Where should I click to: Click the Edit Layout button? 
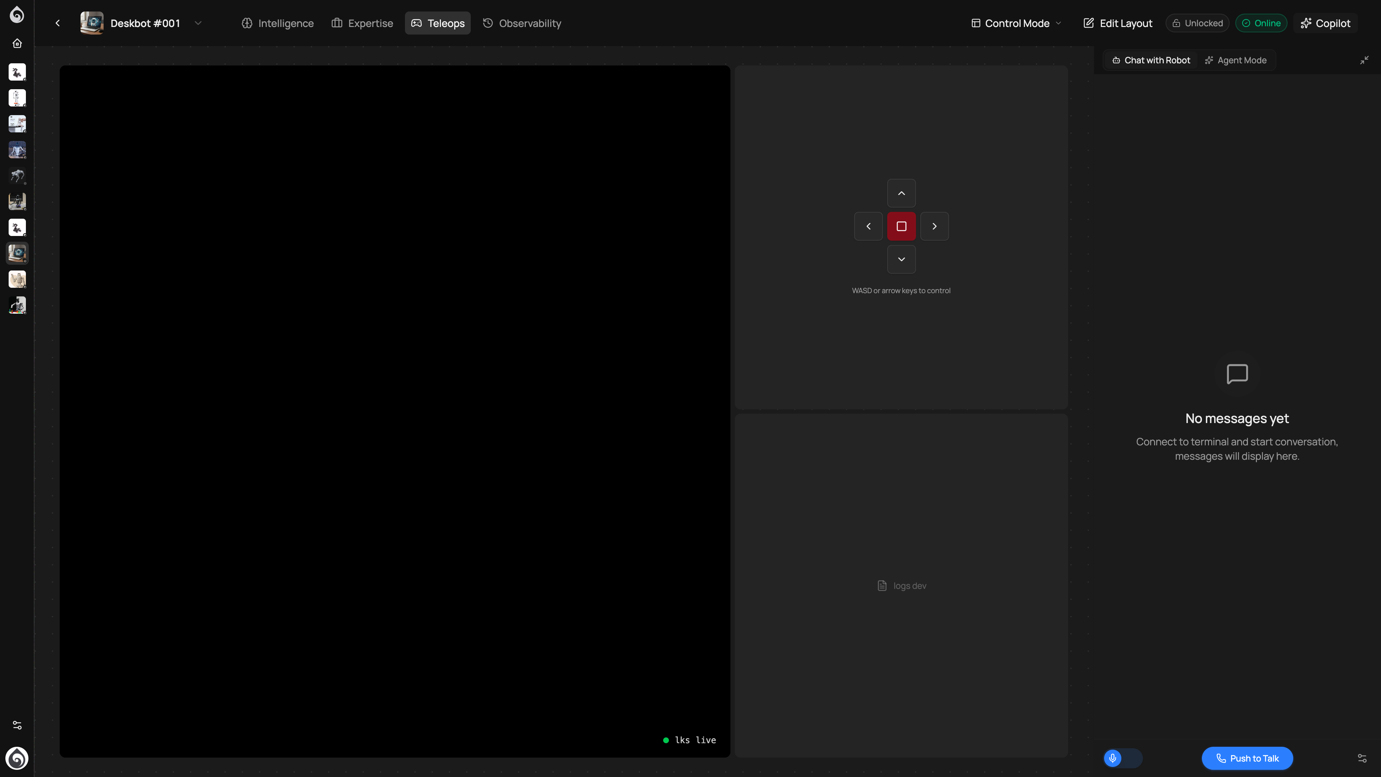tap(1118, 23)
